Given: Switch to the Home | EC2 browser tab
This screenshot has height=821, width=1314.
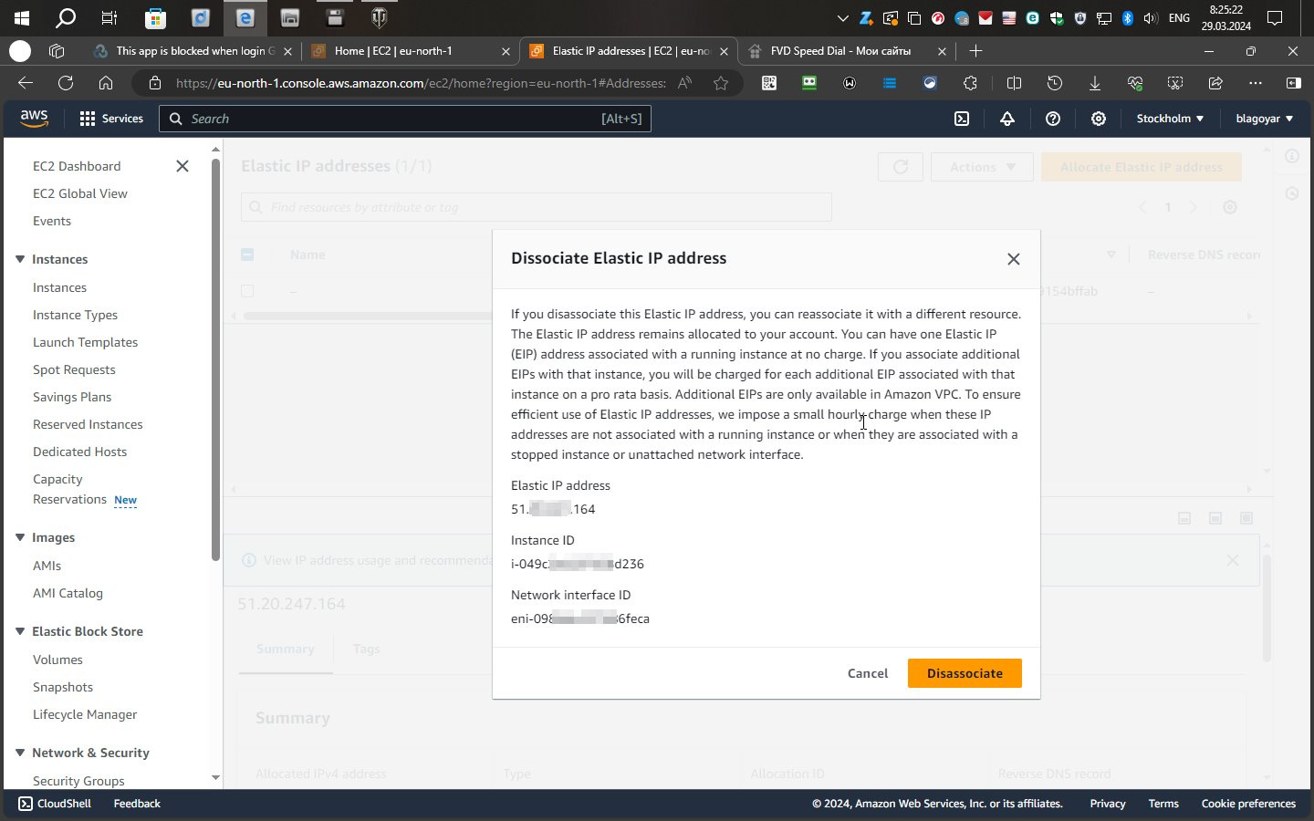Looking at the screenshot, I should pyautogui.click(x=408, y=51).
